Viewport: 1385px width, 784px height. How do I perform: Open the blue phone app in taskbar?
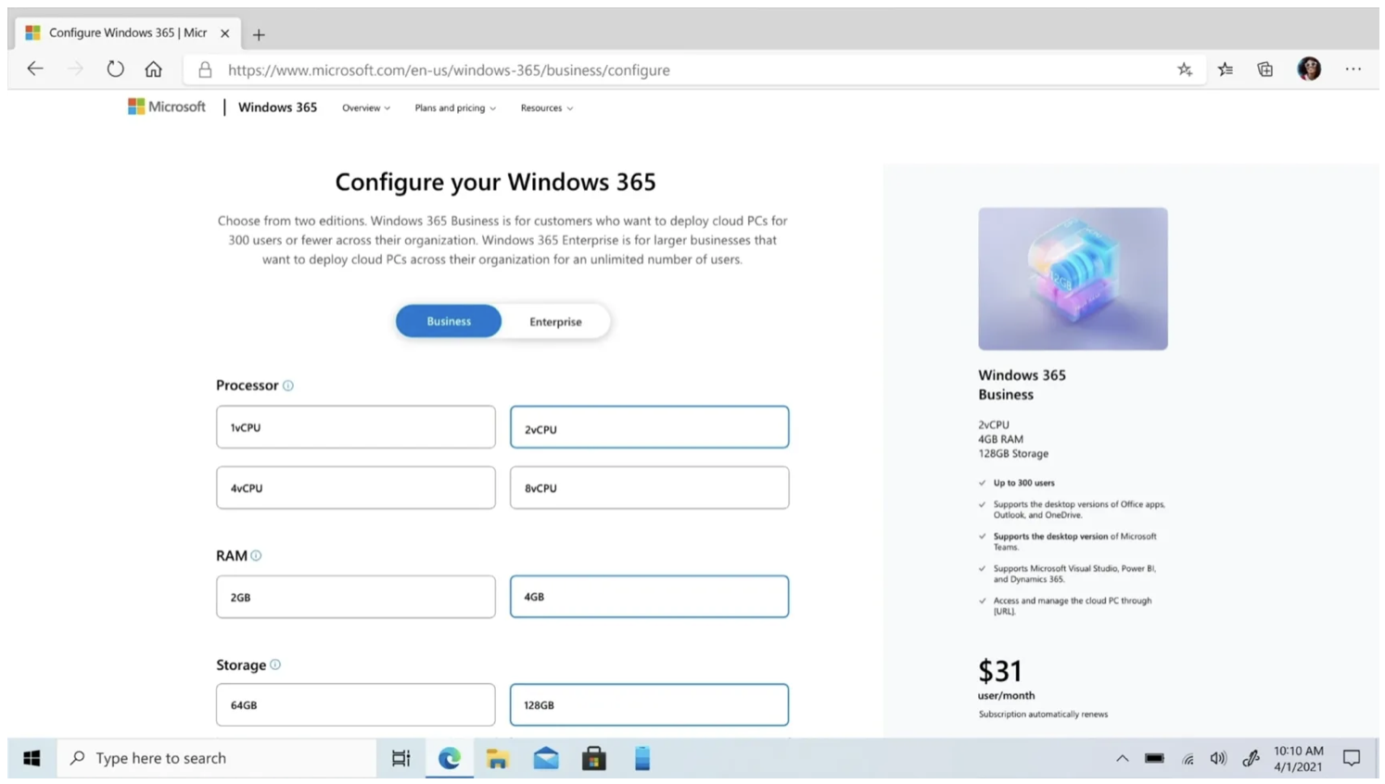tap(642, 758)
